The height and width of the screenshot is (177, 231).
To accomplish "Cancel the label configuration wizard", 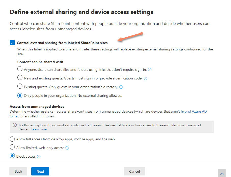I will [x=134, y=171].
